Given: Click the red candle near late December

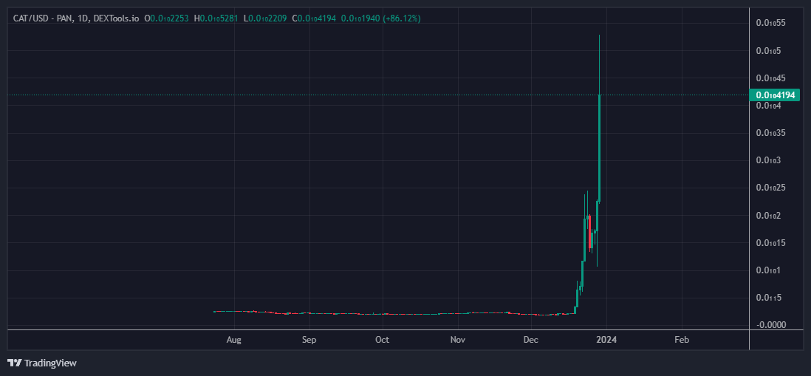Looking at the screenshot, I should [x=589, y=231].
